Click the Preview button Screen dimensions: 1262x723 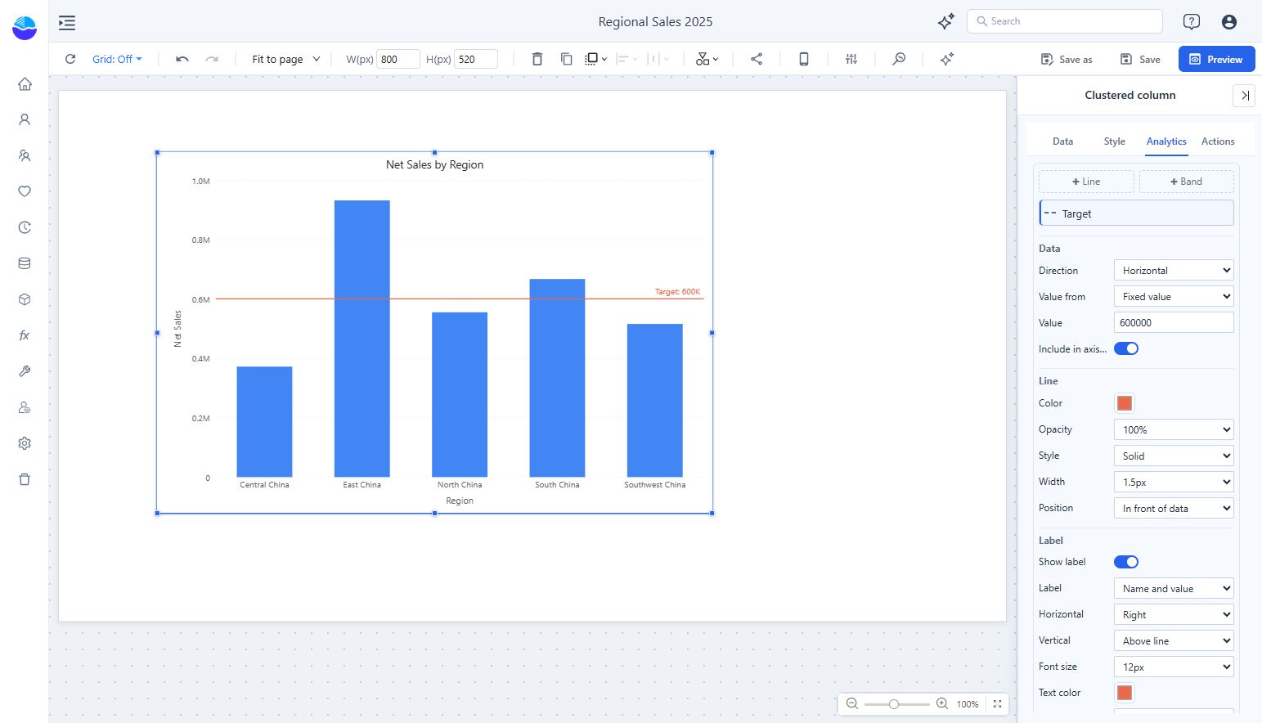(1216, 59)
